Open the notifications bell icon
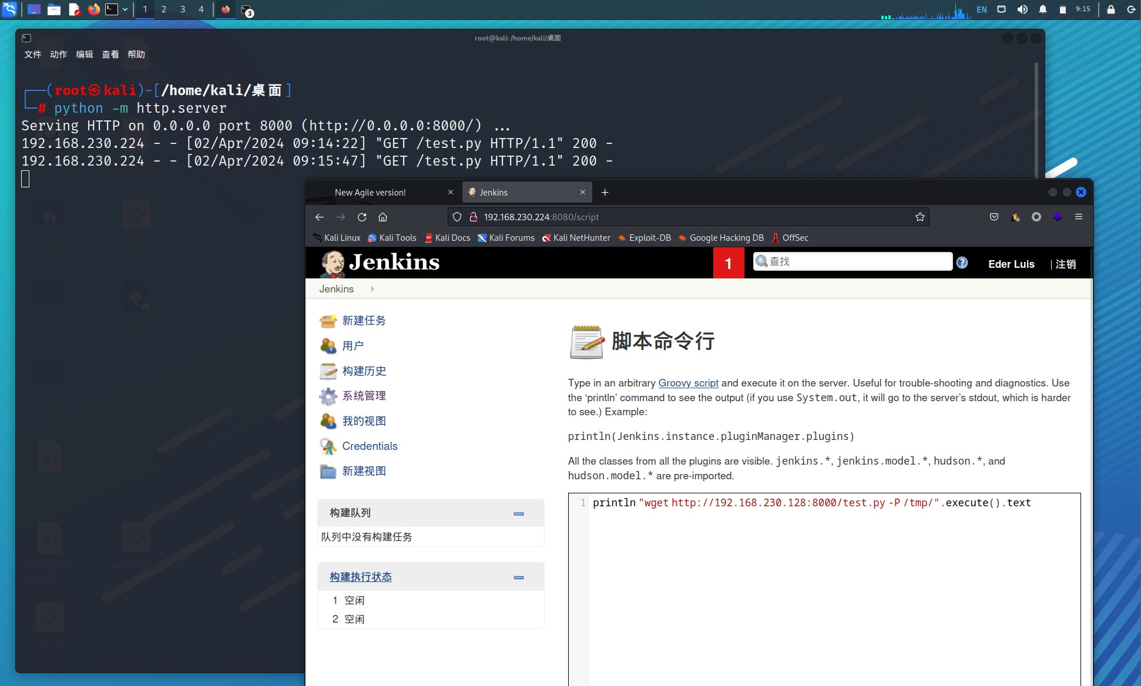This screenshot has height=686, width=1141. point(1043,9)
